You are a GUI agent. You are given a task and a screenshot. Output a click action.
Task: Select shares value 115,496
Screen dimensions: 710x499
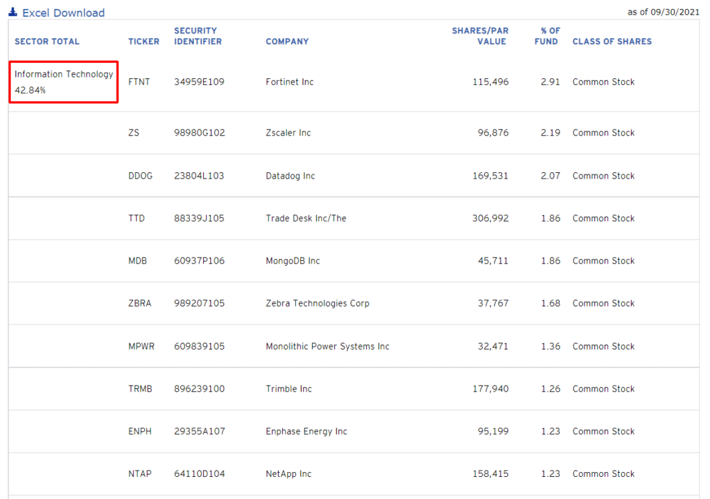coord(490,82)
